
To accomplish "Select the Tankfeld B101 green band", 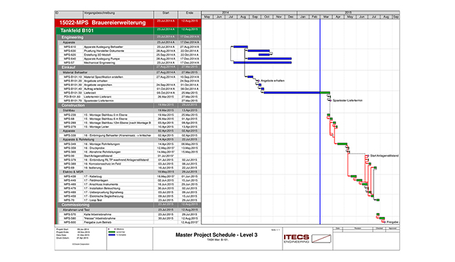I will (x=128, y=30).
